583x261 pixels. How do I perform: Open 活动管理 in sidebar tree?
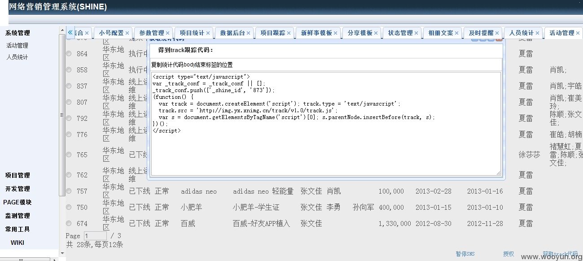pyautogui.click(x=17, y=45)
